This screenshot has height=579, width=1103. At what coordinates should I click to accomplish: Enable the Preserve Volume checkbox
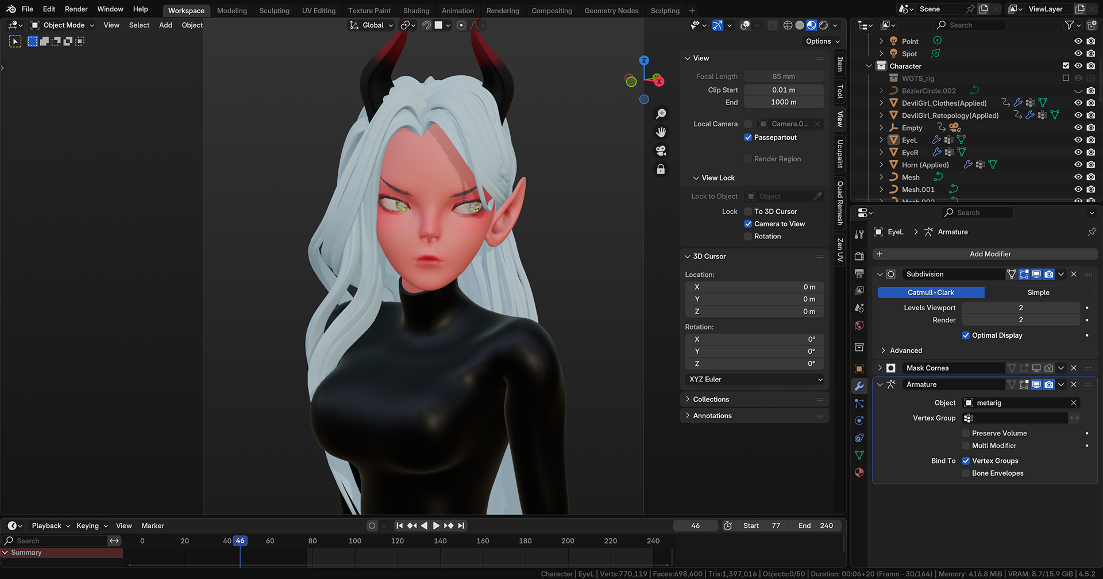(966, 434)
